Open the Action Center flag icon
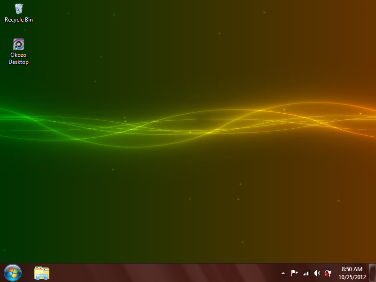The width and height of the screenshot is (376, 282). [x=294, y=273]
